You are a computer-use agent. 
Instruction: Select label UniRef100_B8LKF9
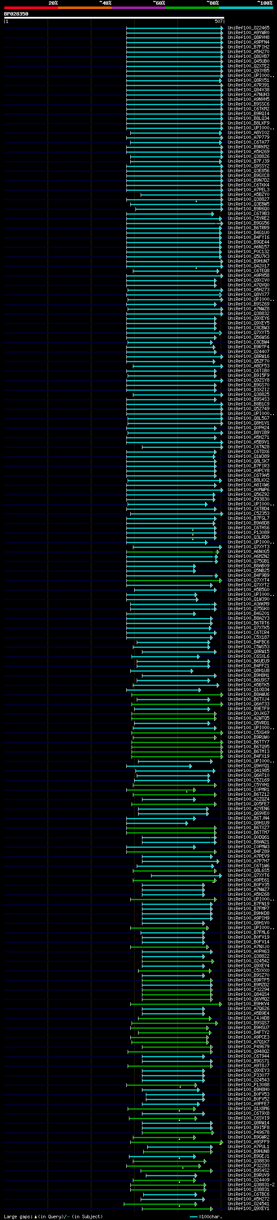pos(248,123)
